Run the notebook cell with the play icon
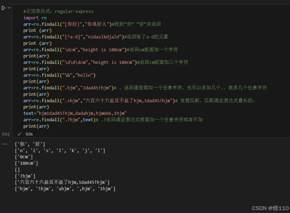The width and height of the screenshot is (290, 213). tap(4, 8)
